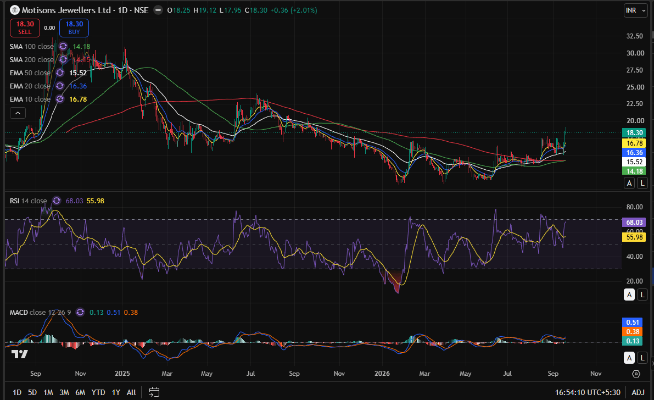Click the 18.30 SELL button
This screenshot has width=654, height=400.
point(25,28)
